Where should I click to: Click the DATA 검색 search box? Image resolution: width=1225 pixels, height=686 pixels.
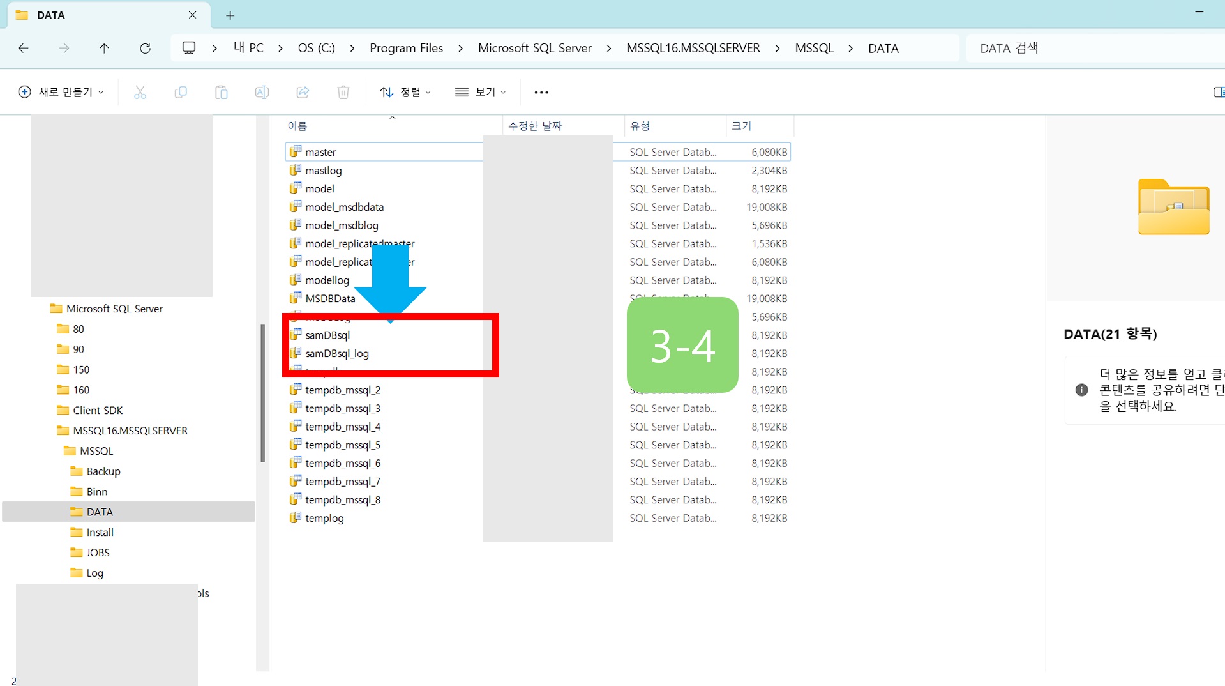pyautogui.click(x=1095, y=48)
